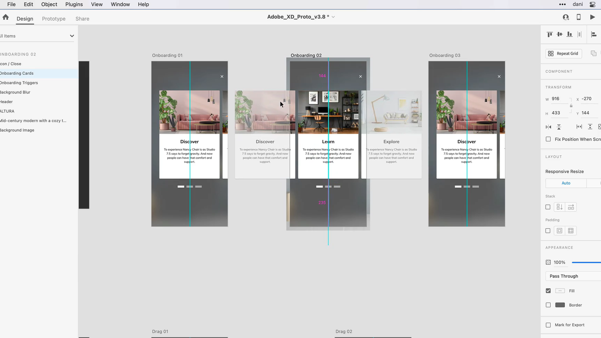
Task: Uncheck the Fill checkbox
Action: tap(548, 291)
